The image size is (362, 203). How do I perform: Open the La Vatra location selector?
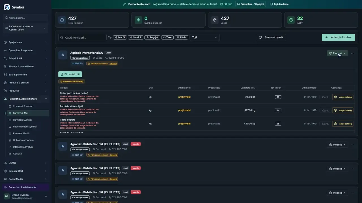25,28
